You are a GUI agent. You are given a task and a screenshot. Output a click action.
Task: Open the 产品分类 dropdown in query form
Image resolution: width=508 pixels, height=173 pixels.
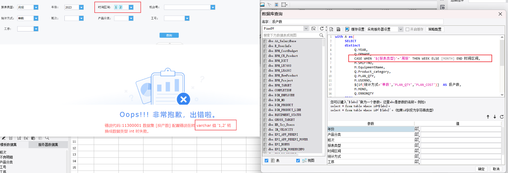click(131, 18)
